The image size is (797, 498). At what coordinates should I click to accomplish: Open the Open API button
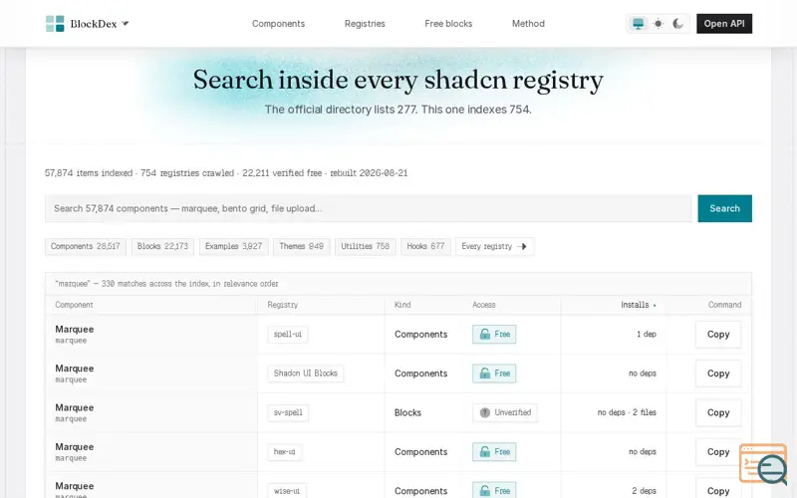pyautogui.click(x=724, y=23)
